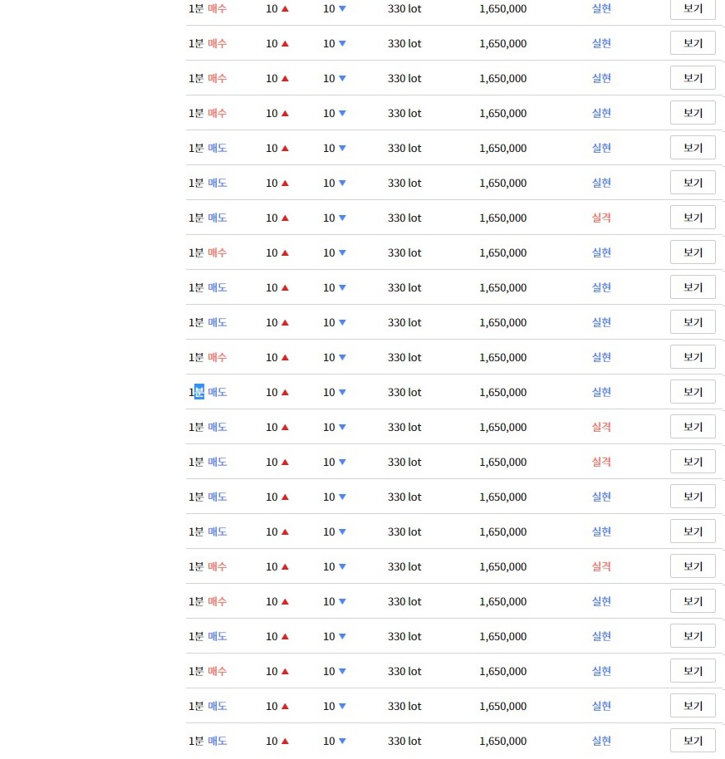The height and width of the screenshot is (759, 725).
Task: Click red up arrow in the bottom-most row
Action: click(285, 741)
